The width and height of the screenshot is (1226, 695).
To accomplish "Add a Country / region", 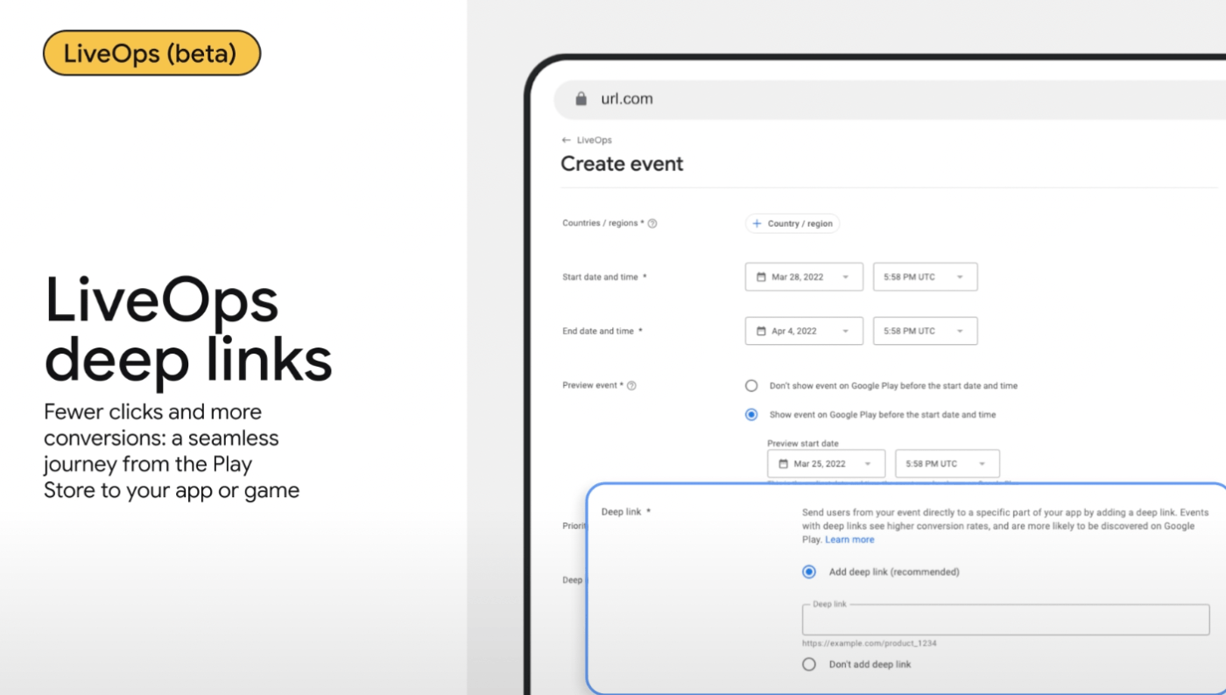I will [x=793, y=223].
